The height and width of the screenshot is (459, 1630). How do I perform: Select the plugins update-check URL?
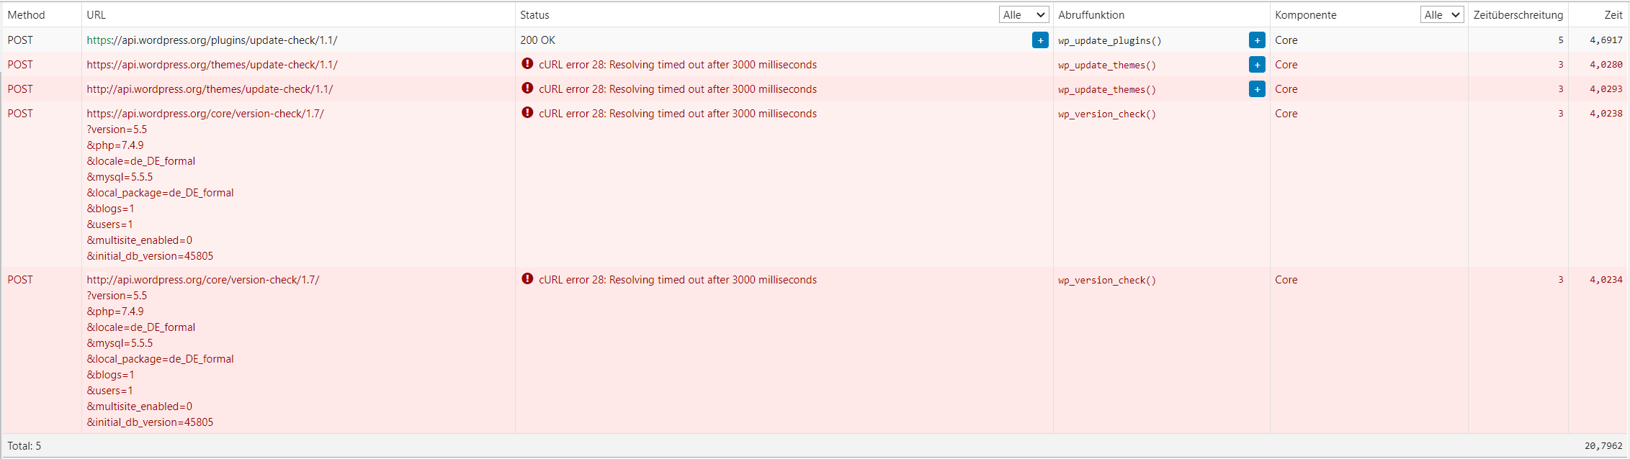[x=212, y=40]
